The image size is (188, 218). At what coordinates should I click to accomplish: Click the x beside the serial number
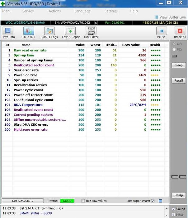pos(96,23)
